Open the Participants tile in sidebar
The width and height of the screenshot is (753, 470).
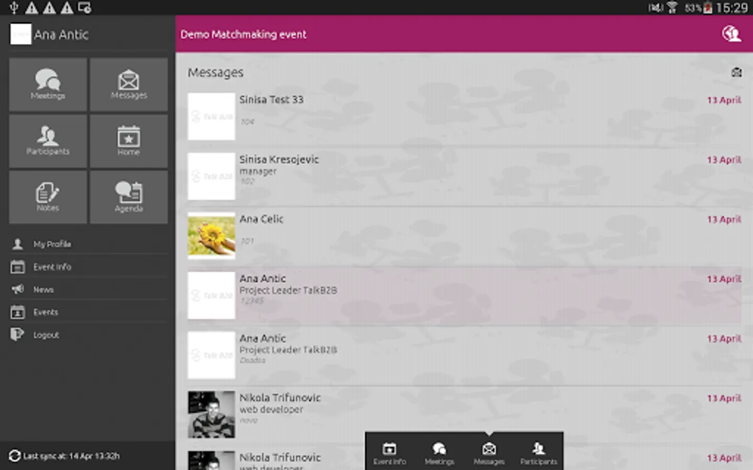pos(48,141)
